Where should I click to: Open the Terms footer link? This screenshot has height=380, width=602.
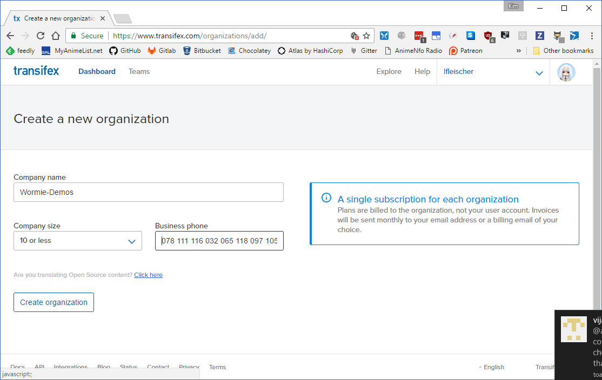click(x=217, y=367)
